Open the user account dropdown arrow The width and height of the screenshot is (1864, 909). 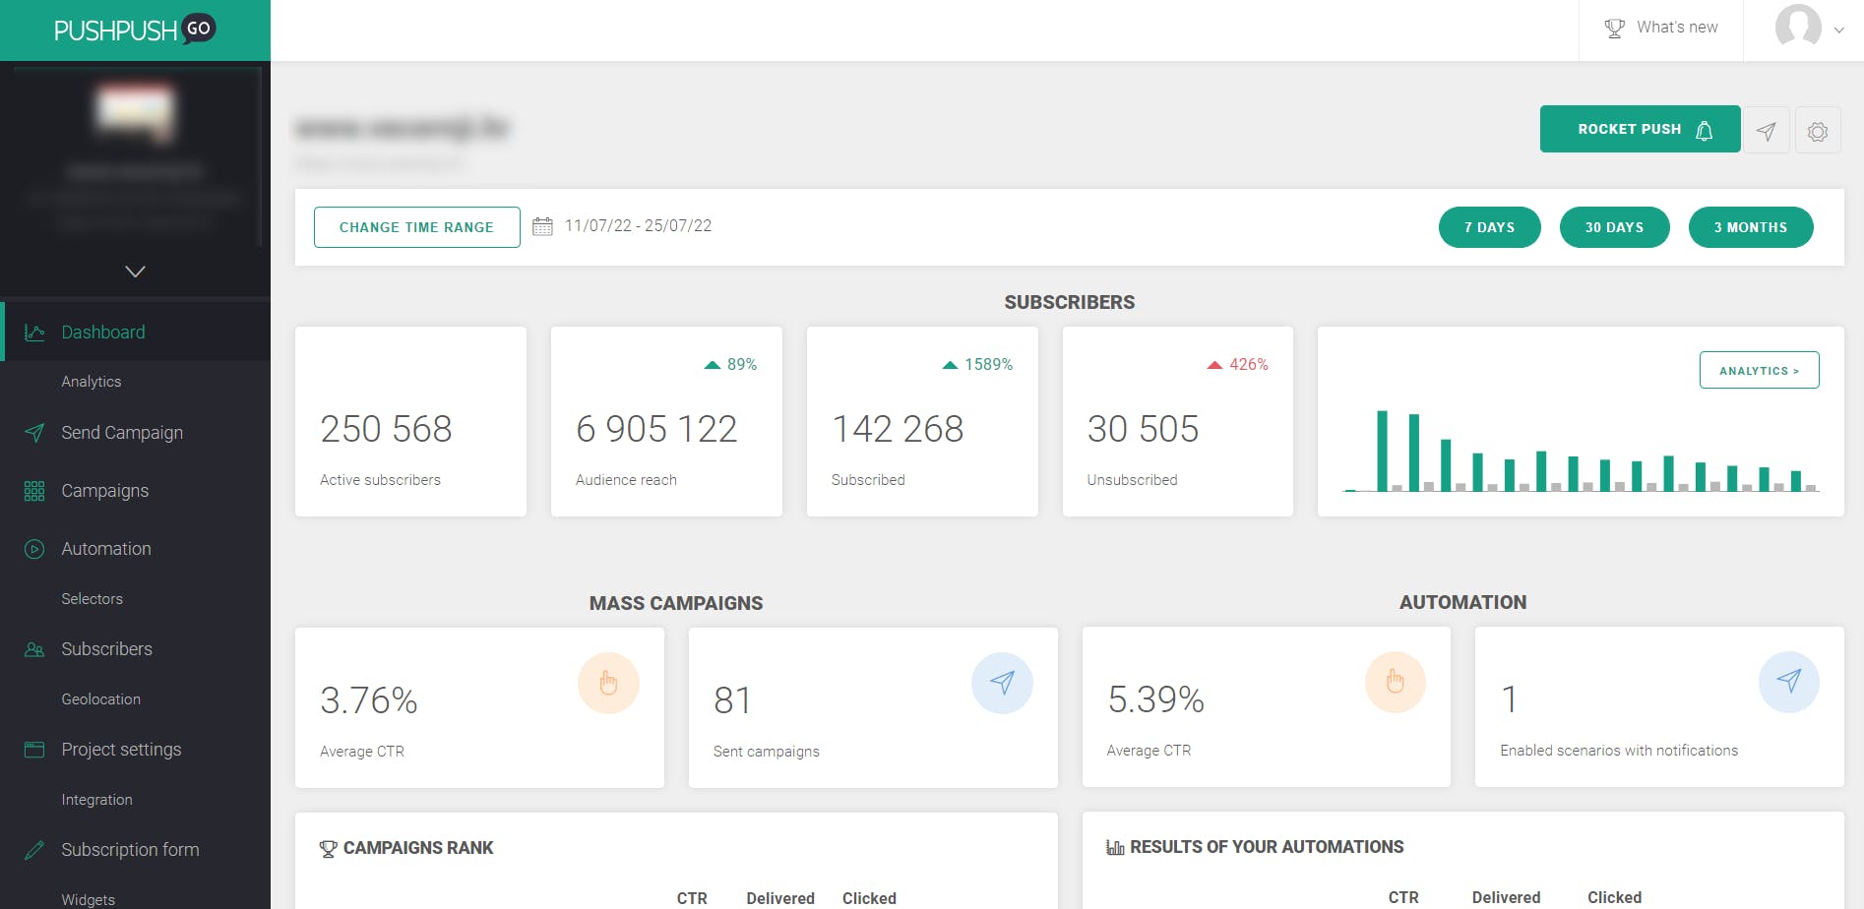point(1838,30)
